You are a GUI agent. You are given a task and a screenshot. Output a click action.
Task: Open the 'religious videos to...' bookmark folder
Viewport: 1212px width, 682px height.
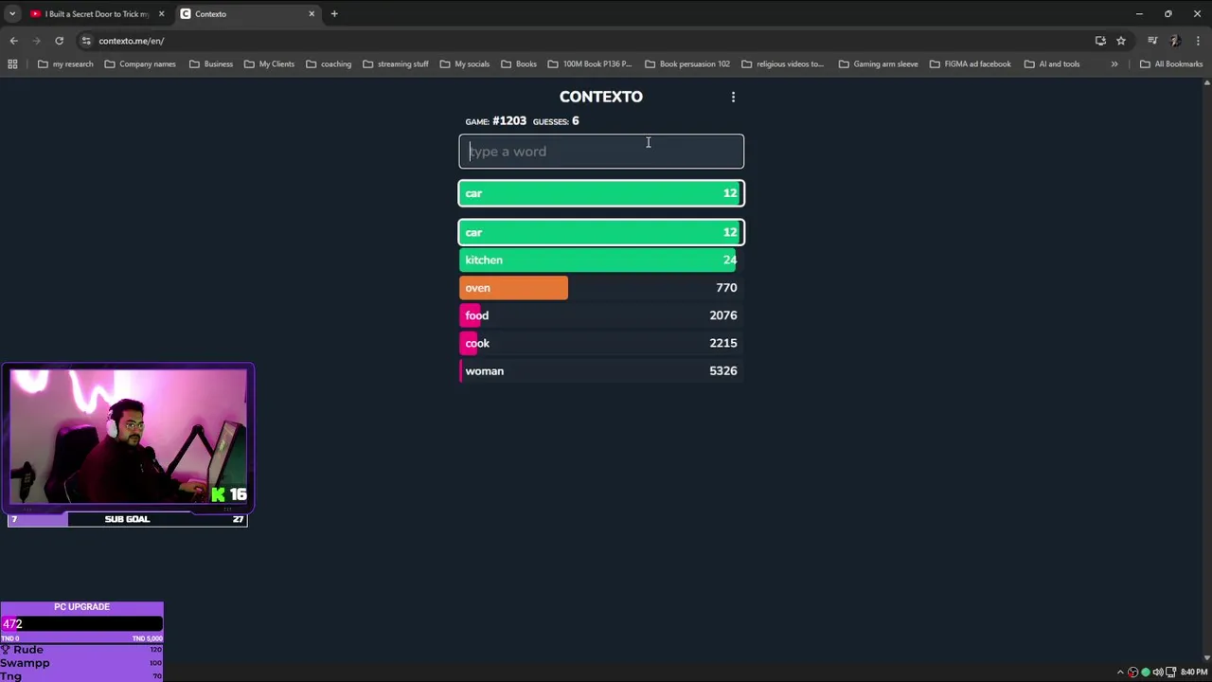click(x=782, y=64)
